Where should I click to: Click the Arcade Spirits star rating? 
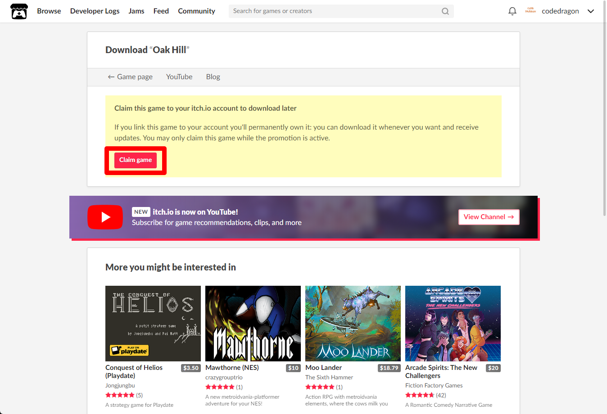tap(420, 395)
